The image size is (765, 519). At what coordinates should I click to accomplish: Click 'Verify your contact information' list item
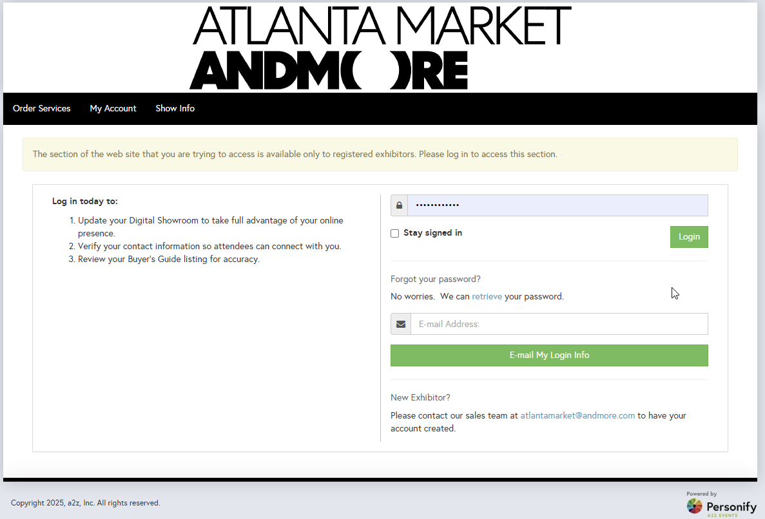(x=209, y=246)
